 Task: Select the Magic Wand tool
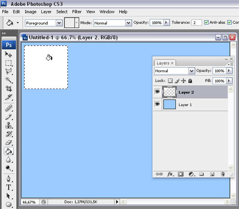tap(8, 80)
